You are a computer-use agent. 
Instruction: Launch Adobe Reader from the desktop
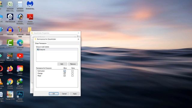(x=30, y=19)
